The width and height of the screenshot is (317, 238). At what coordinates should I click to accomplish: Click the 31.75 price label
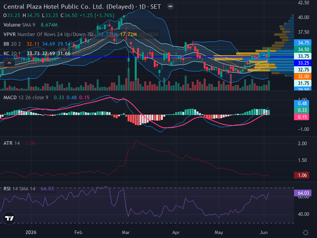tap(303, 83)
